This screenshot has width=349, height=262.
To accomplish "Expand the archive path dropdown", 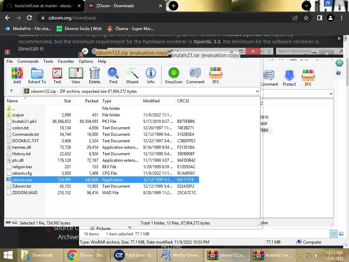I will (x=257, y=91).
